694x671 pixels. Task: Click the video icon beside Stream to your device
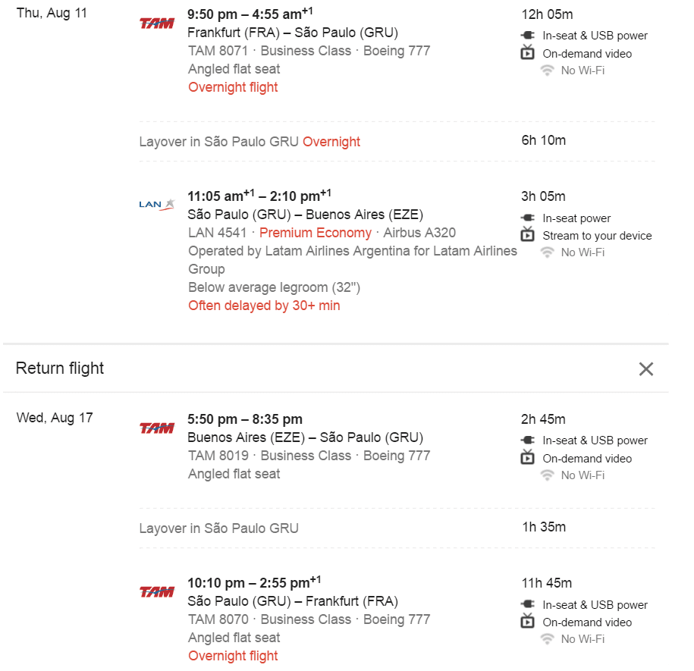pos(528,234)
